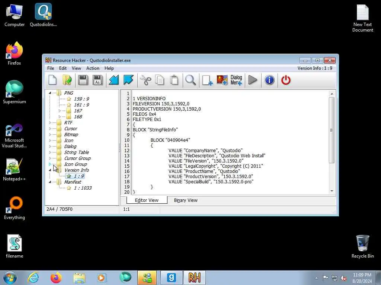Open Find with the magnifying glass icon
The height and width of the screenshot is (285, 381).
coord(190,80)
